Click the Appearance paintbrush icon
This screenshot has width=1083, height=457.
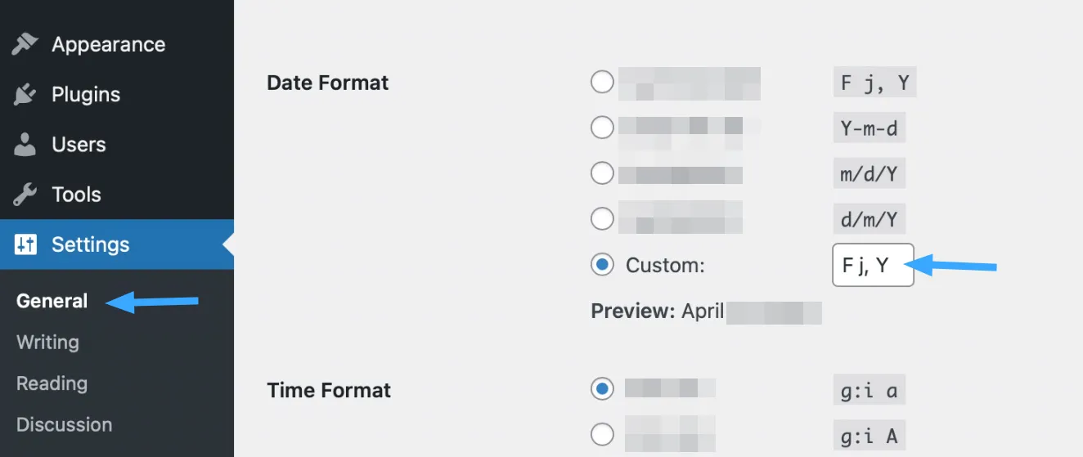click(25, 45)
